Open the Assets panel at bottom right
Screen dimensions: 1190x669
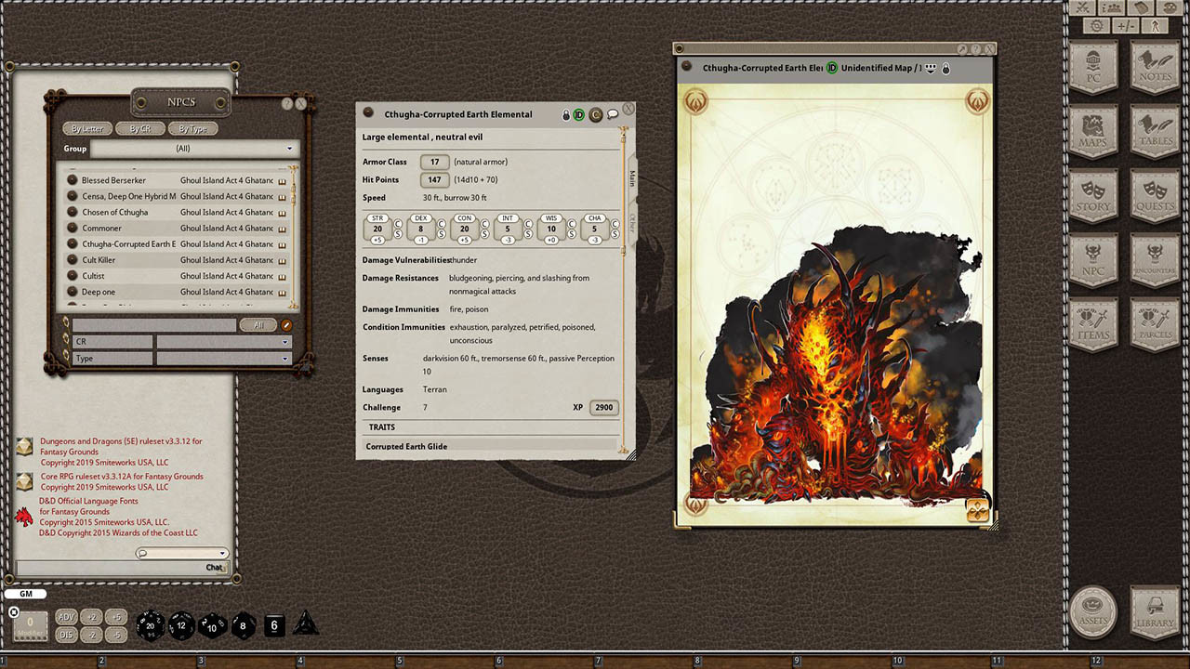pos(1094,613)
